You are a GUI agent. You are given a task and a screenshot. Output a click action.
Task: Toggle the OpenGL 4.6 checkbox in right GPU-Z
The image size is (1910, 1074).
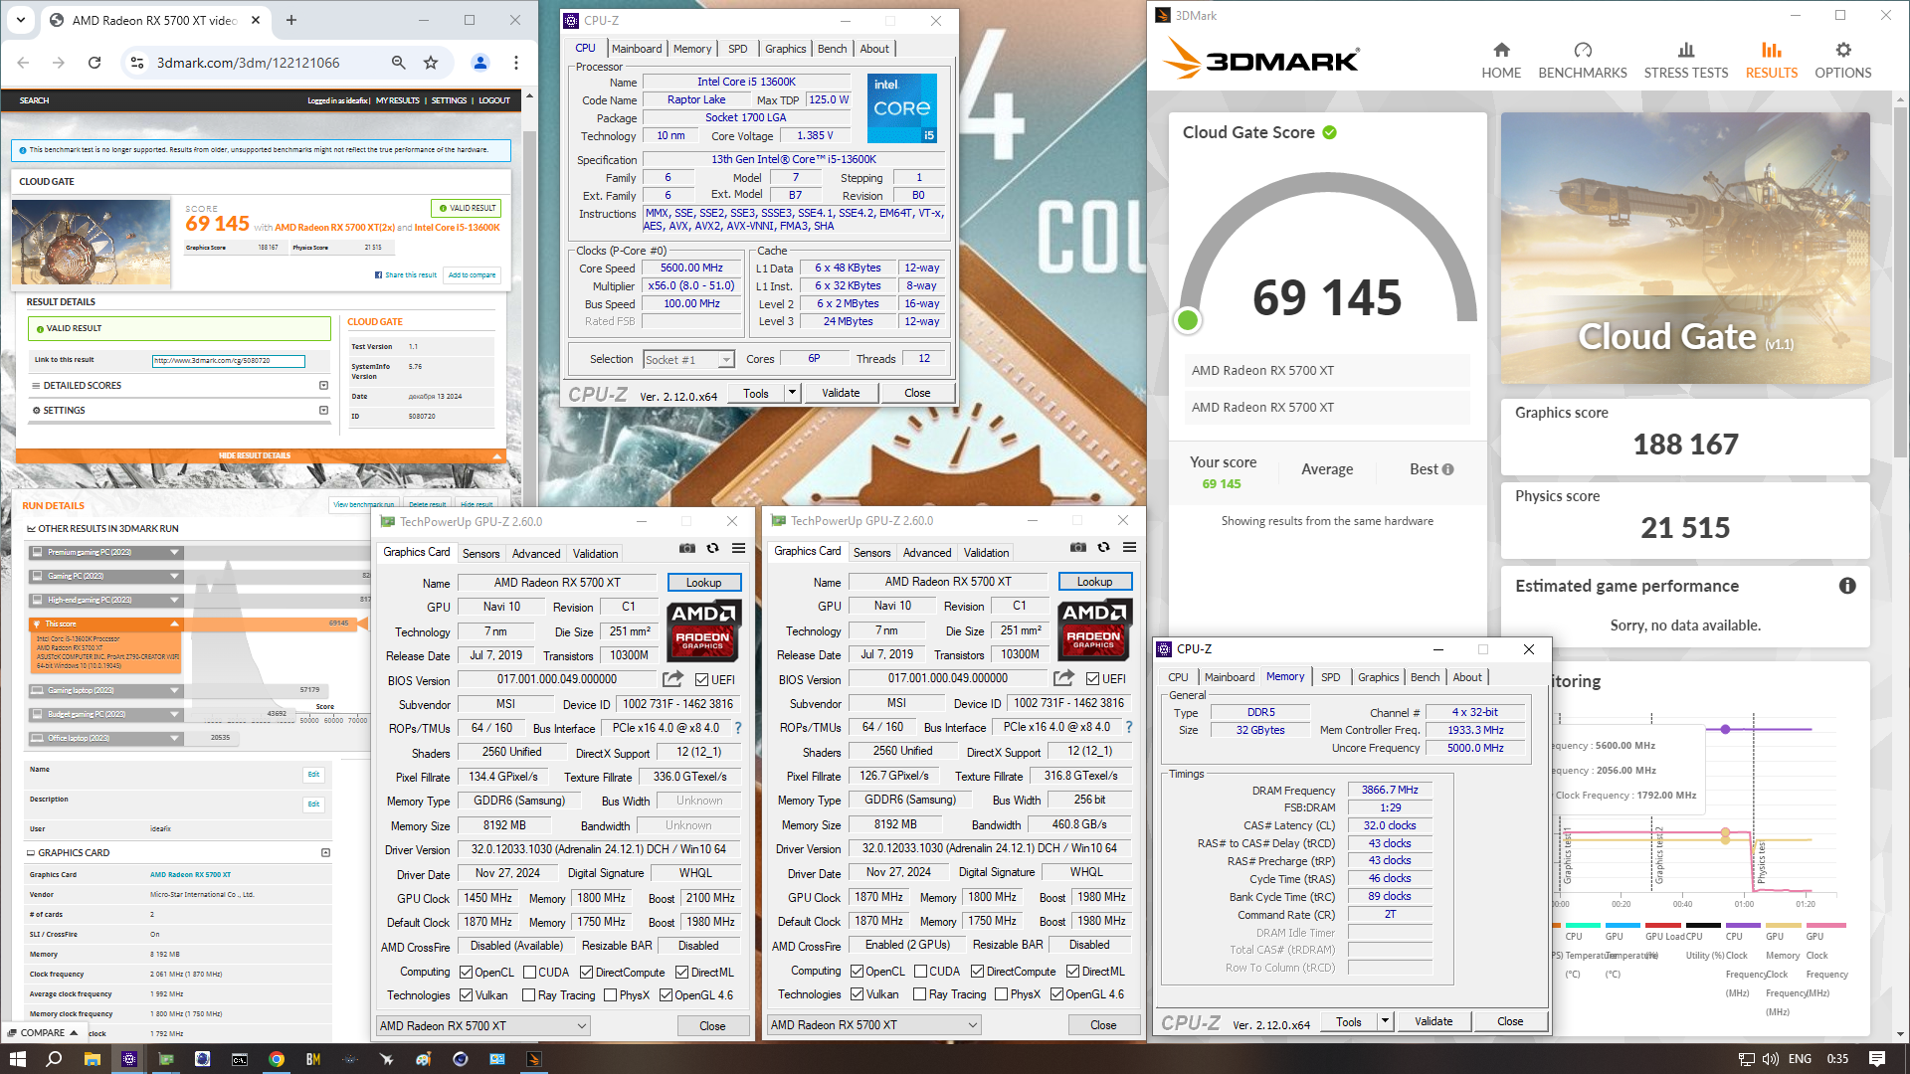[1057, 994]
